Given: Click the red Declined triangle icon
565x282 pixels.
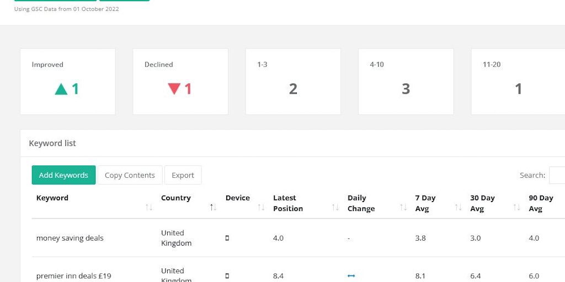Looking at the screenshot, I should pos(174,89).
